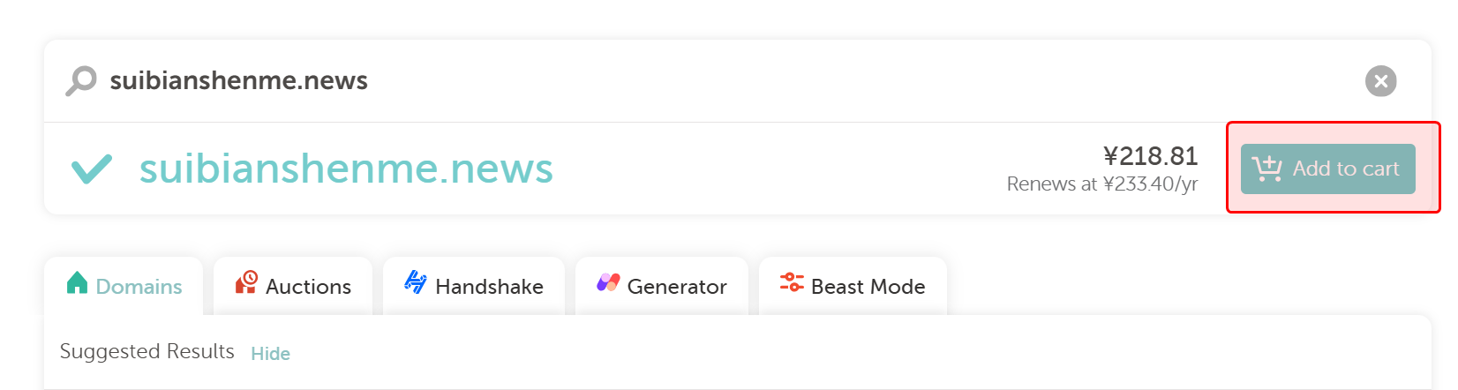
Task: Click the suibianshenme.news result name
Action: 346,169
